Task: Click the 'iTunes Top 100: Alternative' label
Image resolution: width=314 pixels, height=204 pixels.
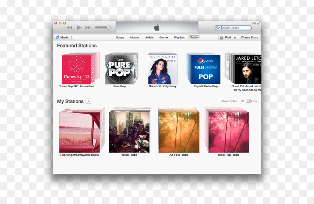Action: (76, 86)
